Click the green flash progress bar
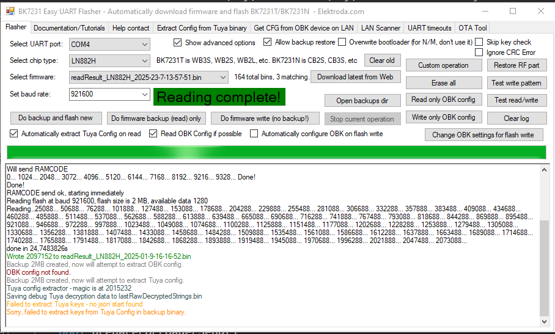555x334 pixels. click(276, 152)
